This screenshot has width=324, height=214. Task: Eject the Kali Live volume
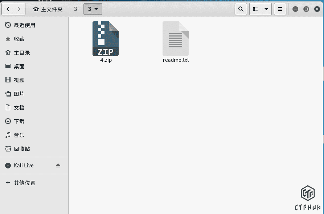(58, 166)
